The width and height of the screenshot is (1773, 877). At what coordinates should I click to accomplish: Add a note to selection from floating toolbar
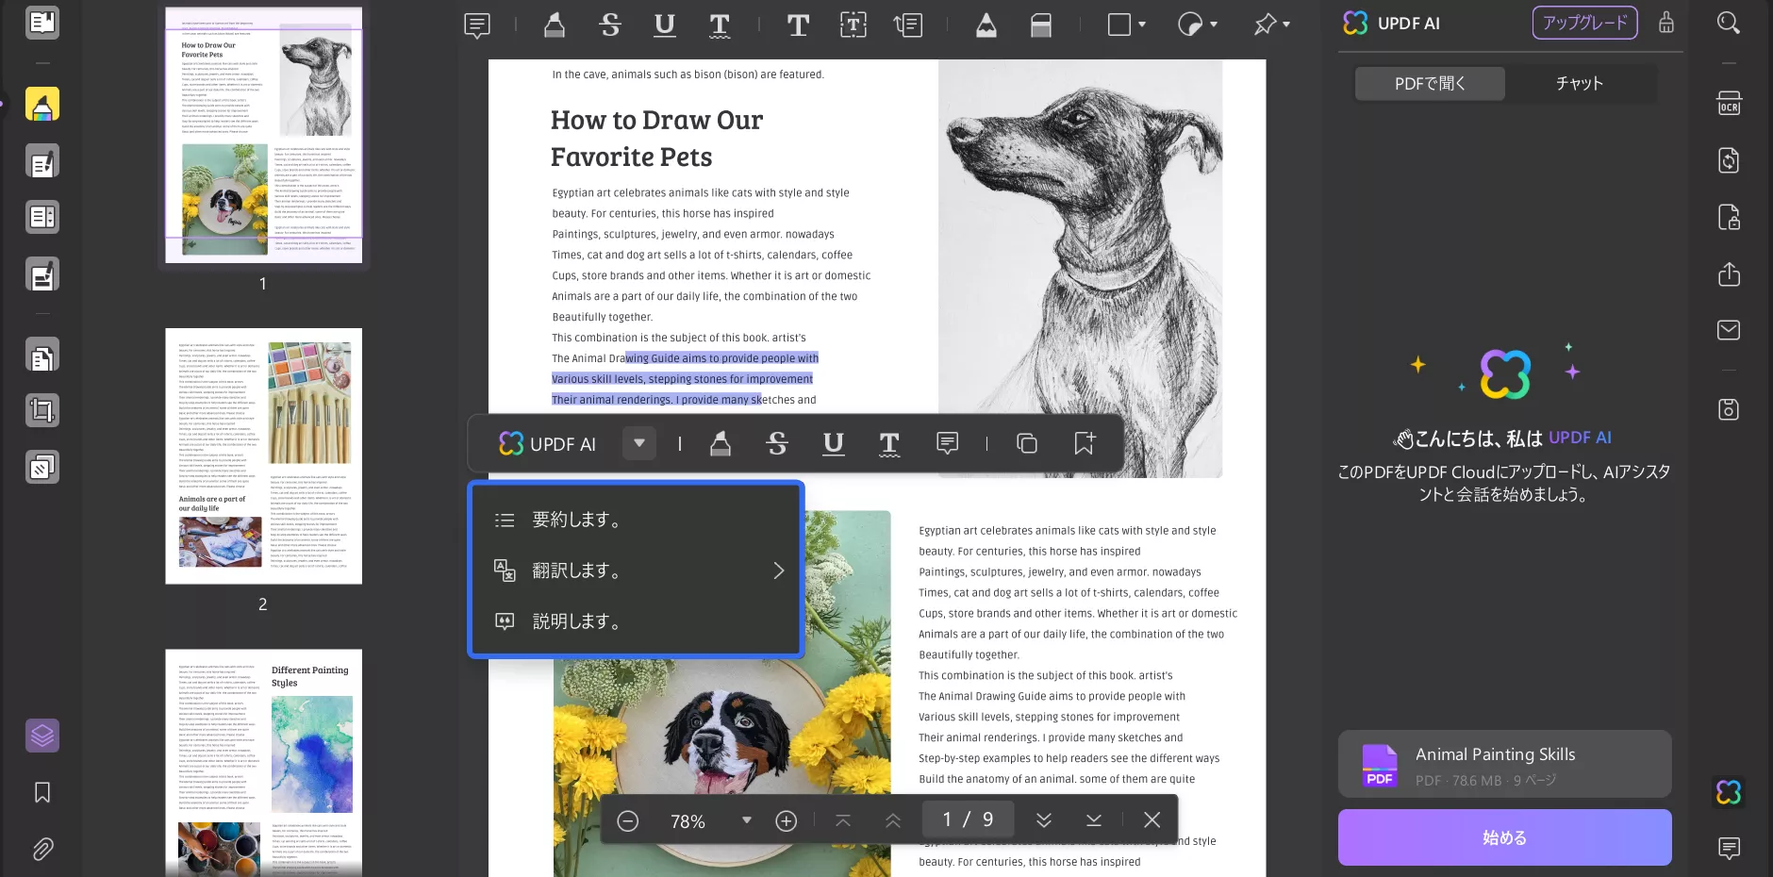coord(948,443)
